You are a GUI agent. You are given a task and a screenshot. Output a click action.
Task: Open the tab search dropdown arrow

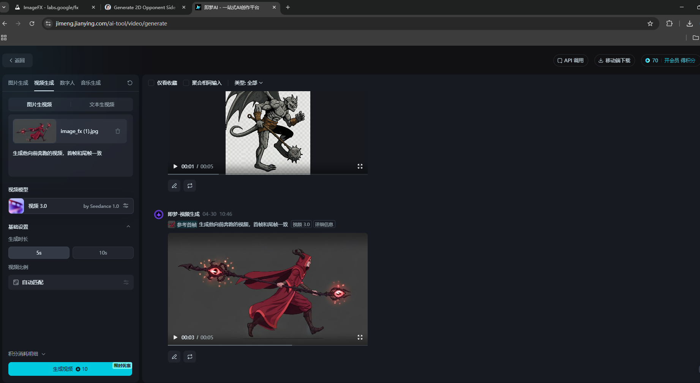tap(4, 7)
